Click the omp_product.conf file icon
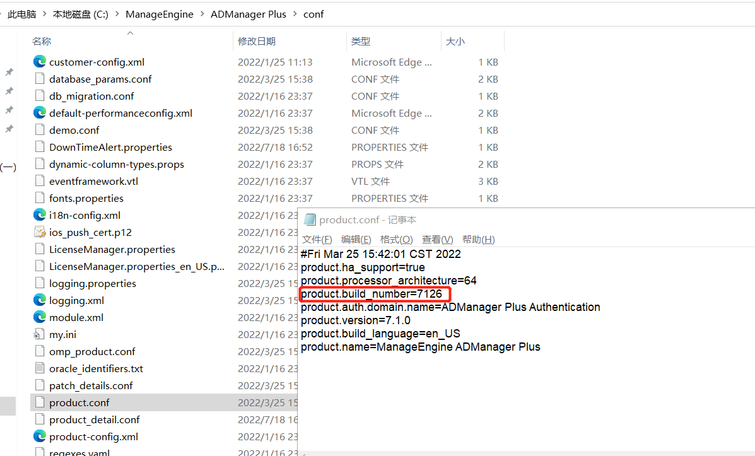Viewport: 755px width, 456px height. [40, 351]
